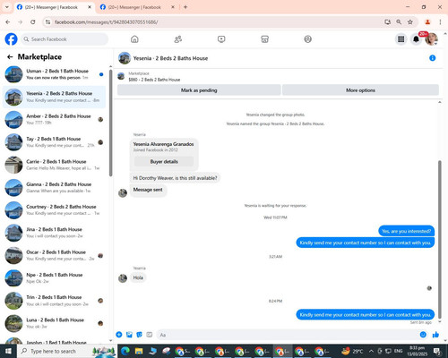The image size is (448, 358).
Task: Open Windows Start menu
Action: [8, 351]
